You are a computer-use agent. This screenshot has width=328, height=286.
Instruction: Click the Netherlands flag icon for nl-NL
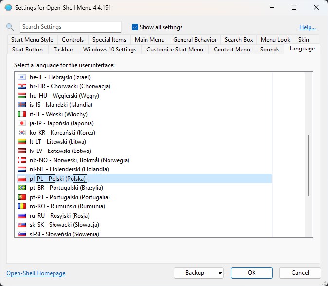[22, 169]
